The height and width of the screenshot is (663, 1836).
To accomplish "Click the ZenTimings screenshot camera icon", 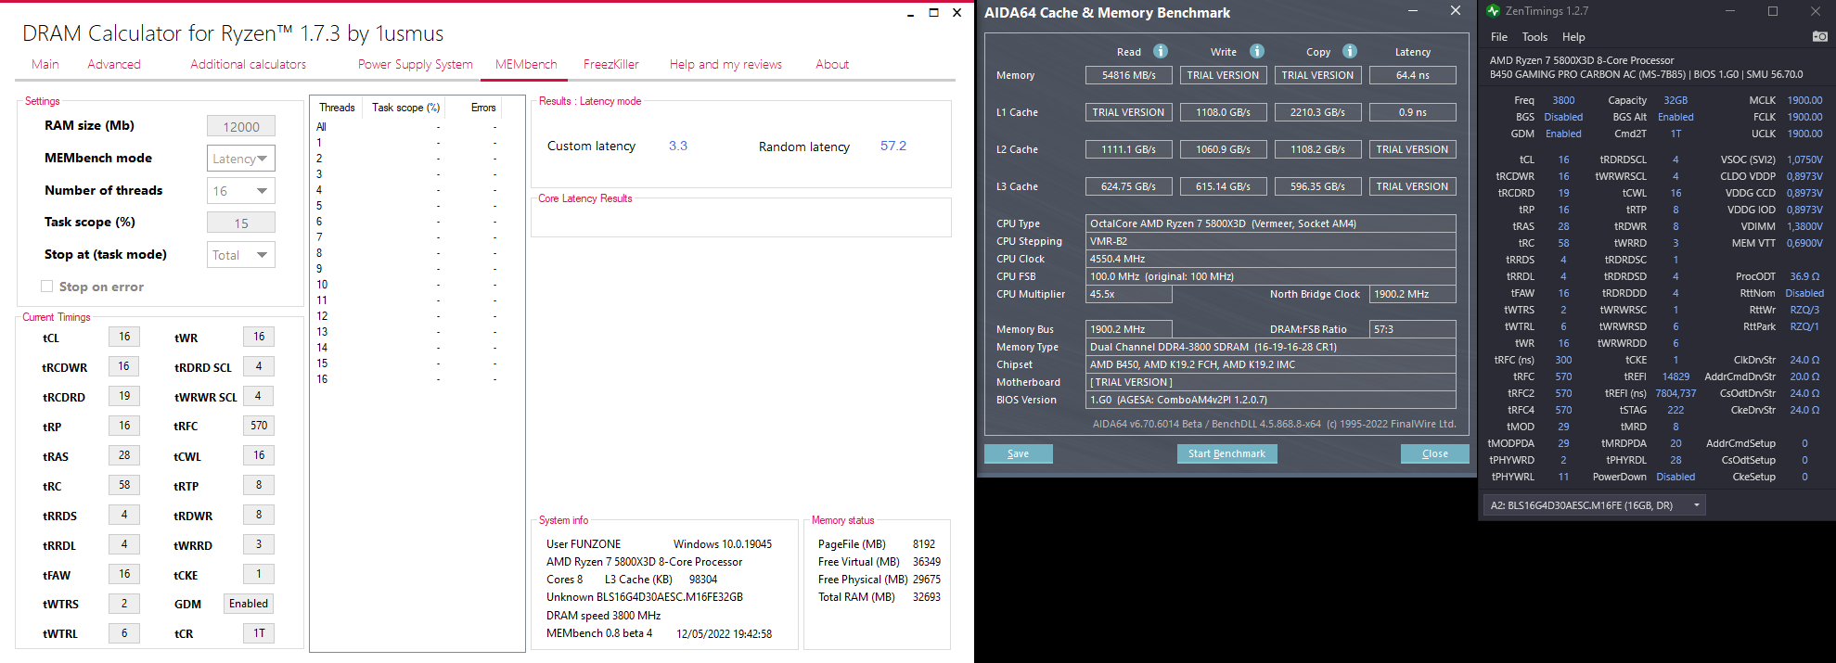I will pyautogui.click(x=1819, y=36).
